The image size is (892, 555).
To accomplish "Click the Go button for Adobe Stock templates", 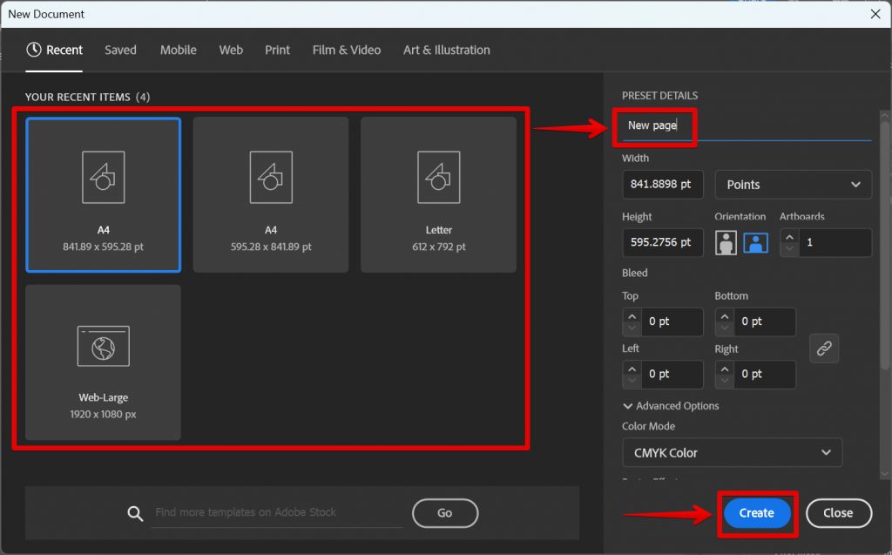I will pyautogui.click(x=444, y=513).
